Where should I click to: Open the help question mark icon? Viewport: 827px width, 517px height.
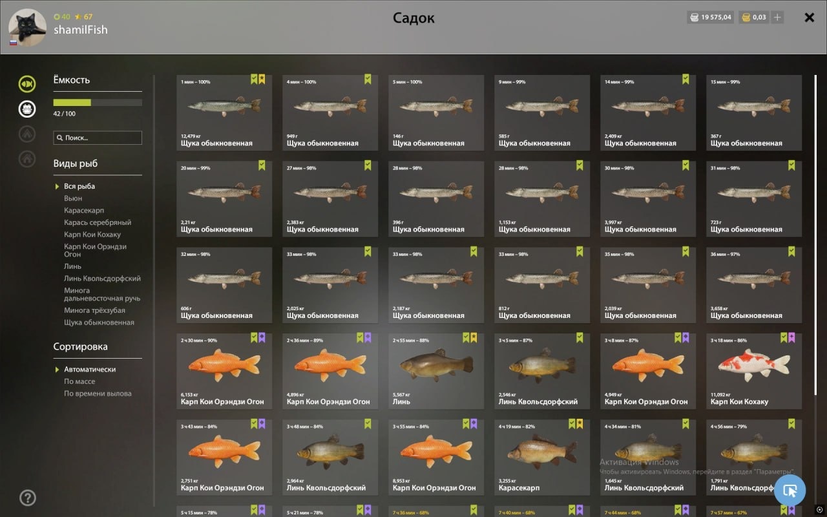[28, 498]
